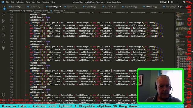Click 'ball1InZone4' on line 282

36,90
